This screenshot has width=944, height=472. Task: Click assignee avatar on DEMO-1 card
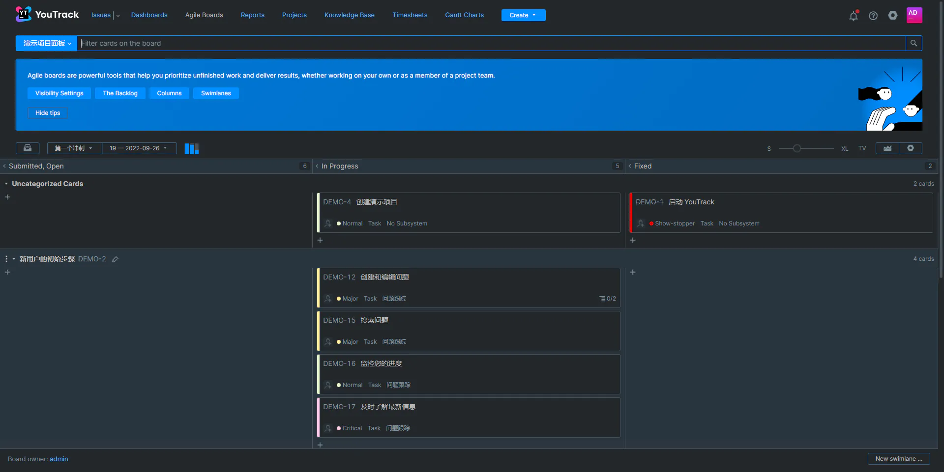tap(641, 223)
